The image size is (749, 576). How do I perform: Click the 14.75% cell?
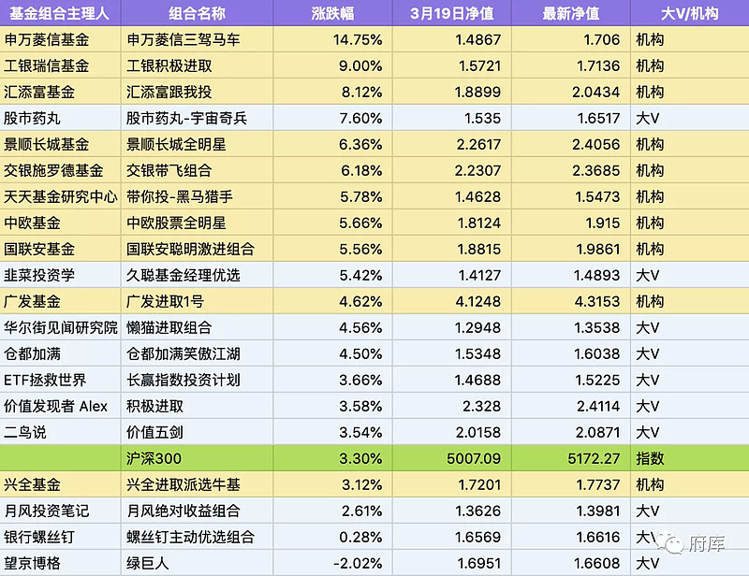coord(332,39)
